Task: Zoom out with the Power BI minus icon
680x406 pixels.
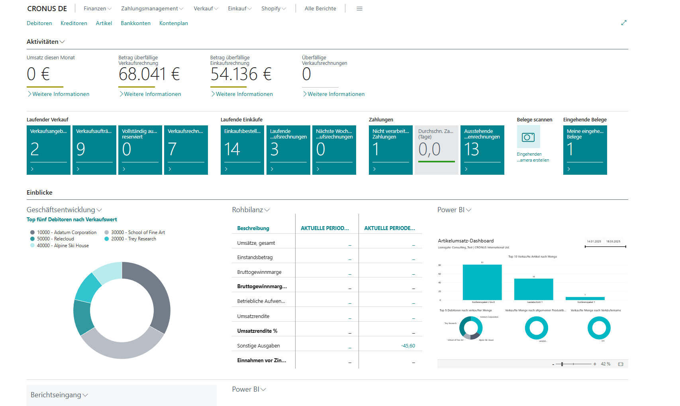Action: [x=553, y=364]
